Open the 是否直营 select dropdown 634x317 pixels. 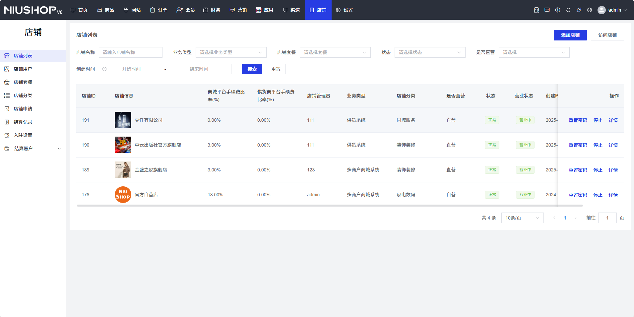click(x=534, y=52)
